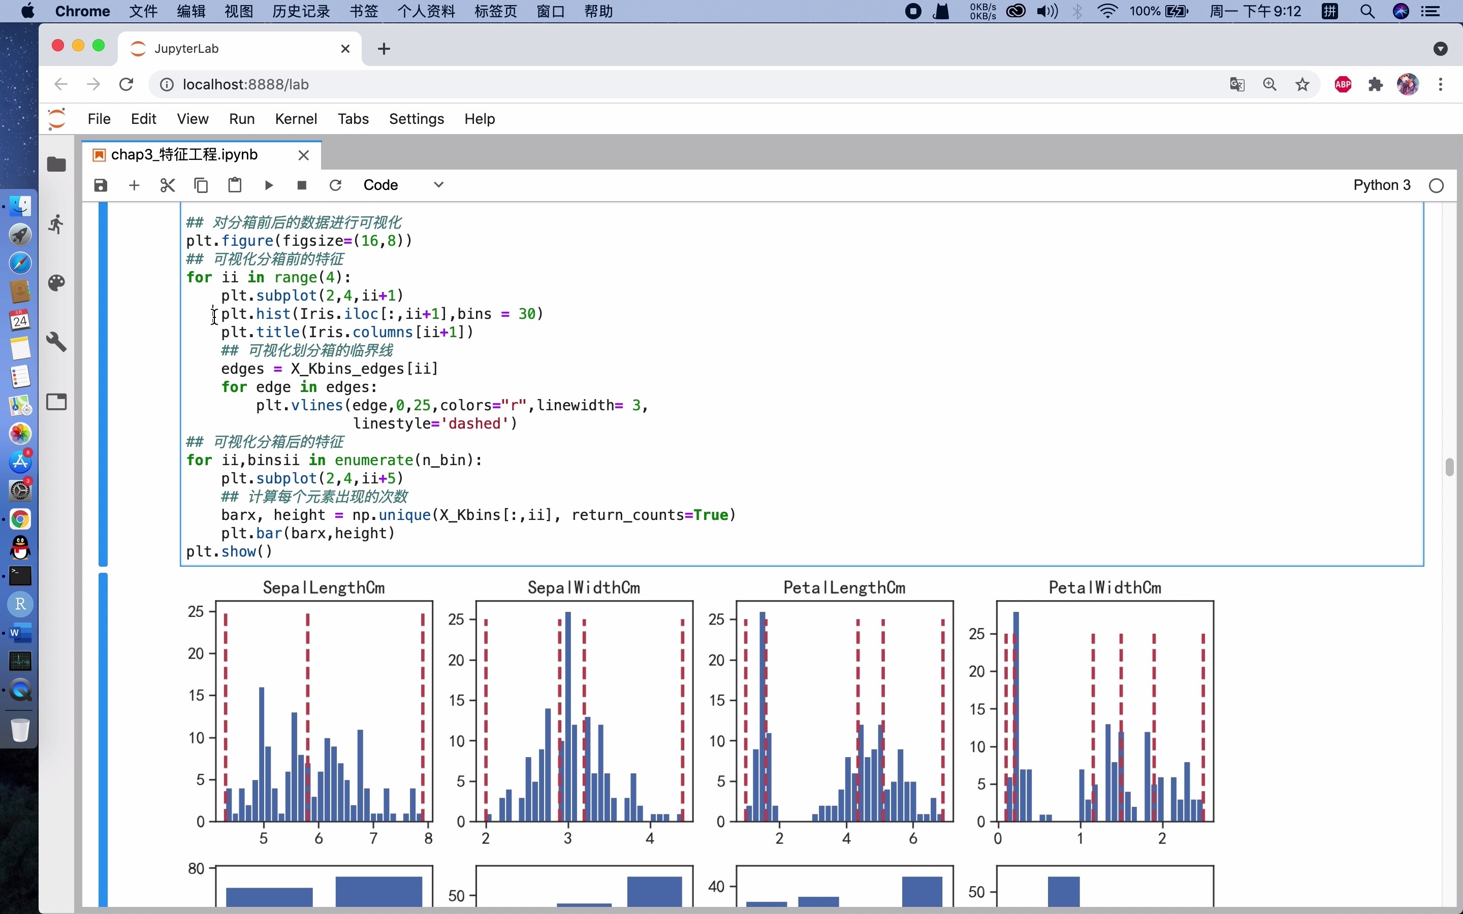Open the Edit menu

pyautogui.click(x=143, y=119)
